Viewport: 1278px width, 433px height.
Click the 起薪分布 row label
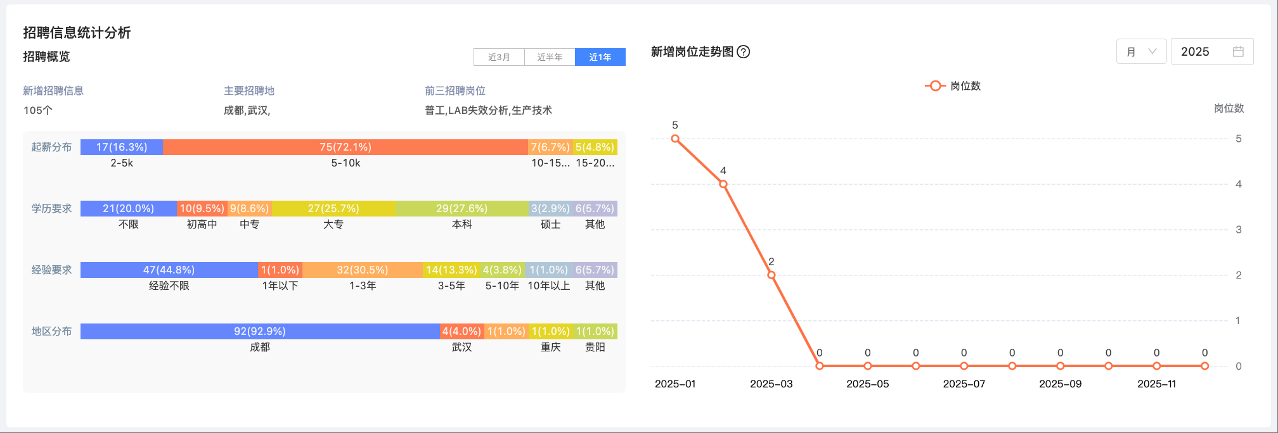(51, 147)
